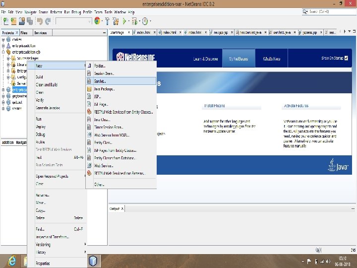Click the Folder icon in New submenu
This screenshot has width=357, height=268.
(89, 66)
